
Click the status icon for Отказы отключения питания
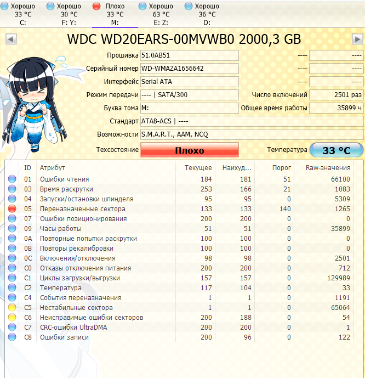12,268
